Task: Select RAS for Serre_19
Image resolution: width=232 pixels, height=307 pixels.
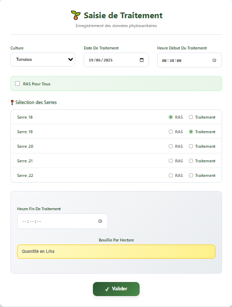Action: click(x=171, y=132)
